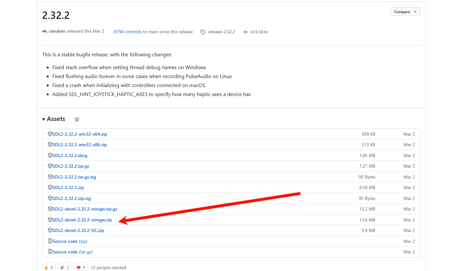Click the Assets count badge 12
The image size is (451, 271).
[77, 119]
